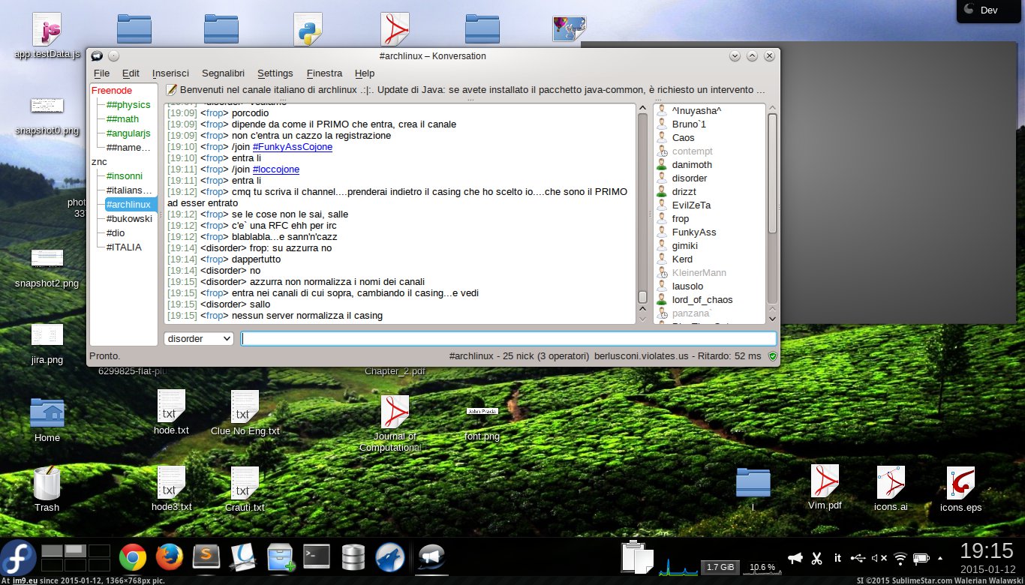Viewport: 1025px width, 585px height.
Task: Click the 'it' keyboard layout indicator
Action: coord(838,558)
